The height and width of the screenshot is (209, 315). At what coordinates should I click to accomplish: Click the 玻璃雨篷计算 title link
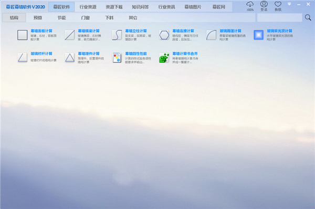(x=230, y=31)
